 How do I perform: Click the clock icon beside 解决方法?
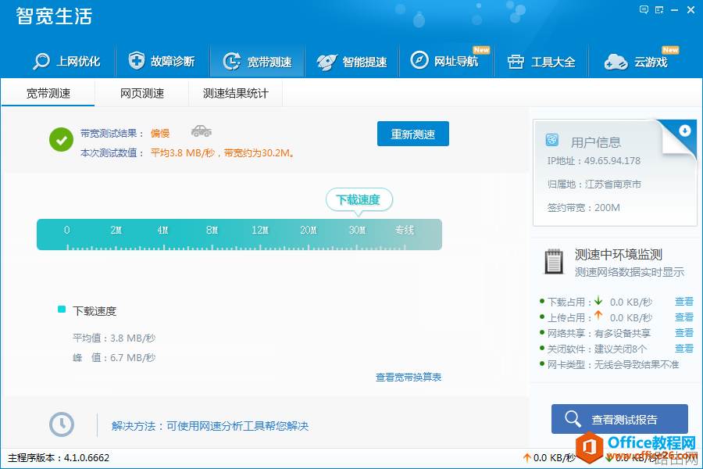point(62,424)
